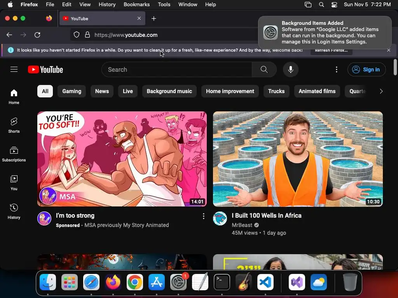This screenshot has height=298, width=398.
Task: Open the I'm too strong video title
Action: [x=75, y=216]
